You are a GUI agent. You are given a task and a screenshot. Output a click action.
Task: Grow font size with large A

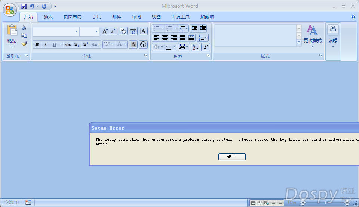[x=105, y=31]
